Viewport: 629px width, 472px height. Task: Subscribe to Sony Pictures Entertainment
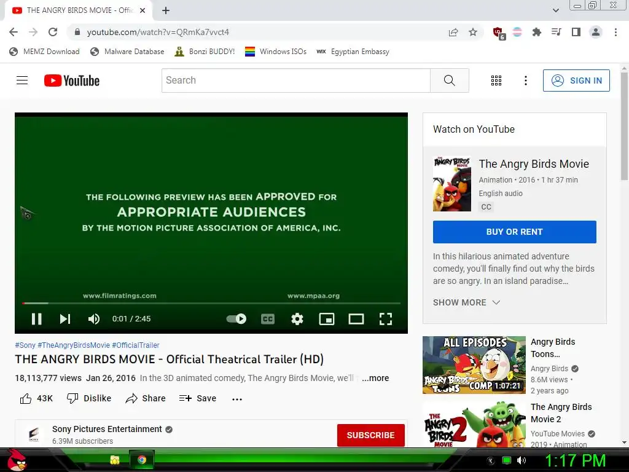[x=370, y=435]
